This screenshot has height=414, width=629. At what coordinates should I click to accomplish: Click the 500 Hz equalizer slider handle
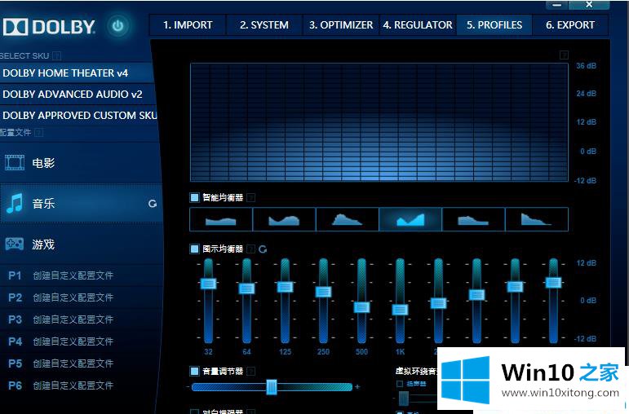[x=362, y=307]
